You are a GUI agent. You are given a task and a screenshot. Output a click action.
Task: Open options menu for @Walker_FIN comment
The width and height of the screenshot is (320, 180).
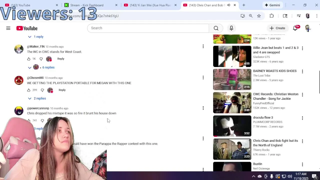pos(203,46)
